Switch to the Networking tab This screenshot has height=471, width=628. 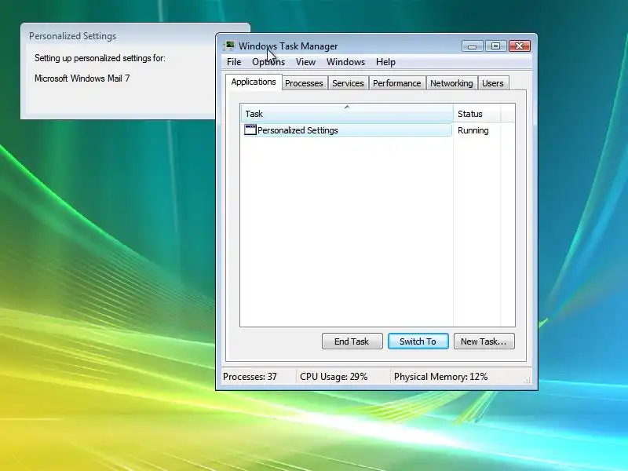(451, 83)
